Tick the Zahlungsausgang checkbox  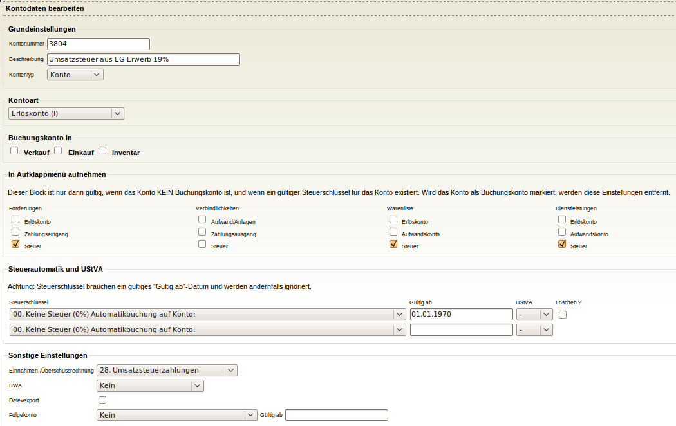(x=202, y=232)
